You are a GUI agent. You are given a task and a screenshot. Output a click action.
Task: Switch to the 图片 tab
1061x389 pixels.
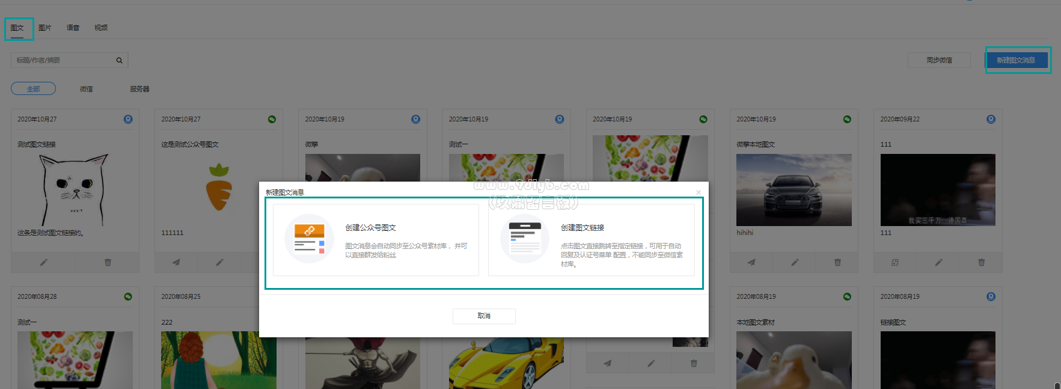45,28
